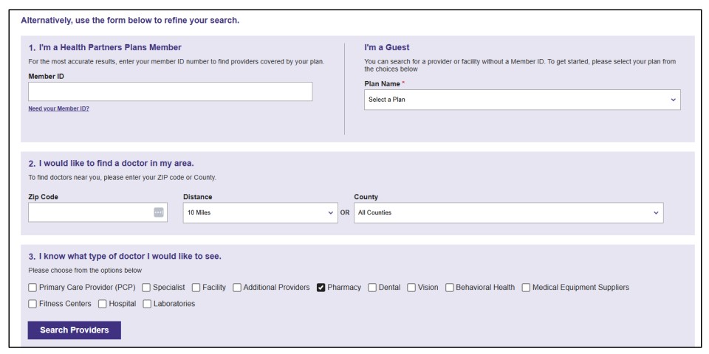Uncheck the Pharmacy checkbox
This screenshot has width=709, height=354.
pyautogui.click(x=321, y=288)
